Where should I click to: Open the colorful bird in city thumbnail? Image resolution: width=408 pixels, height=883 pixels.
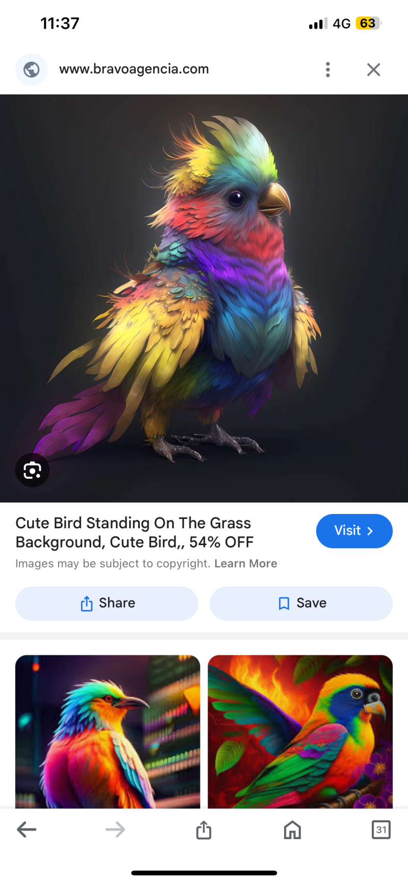(108, 732)
